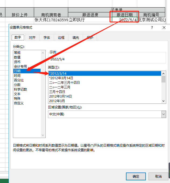Open the 字体 tab
This screenshot has height=183, width=170.
pos(47,37)
